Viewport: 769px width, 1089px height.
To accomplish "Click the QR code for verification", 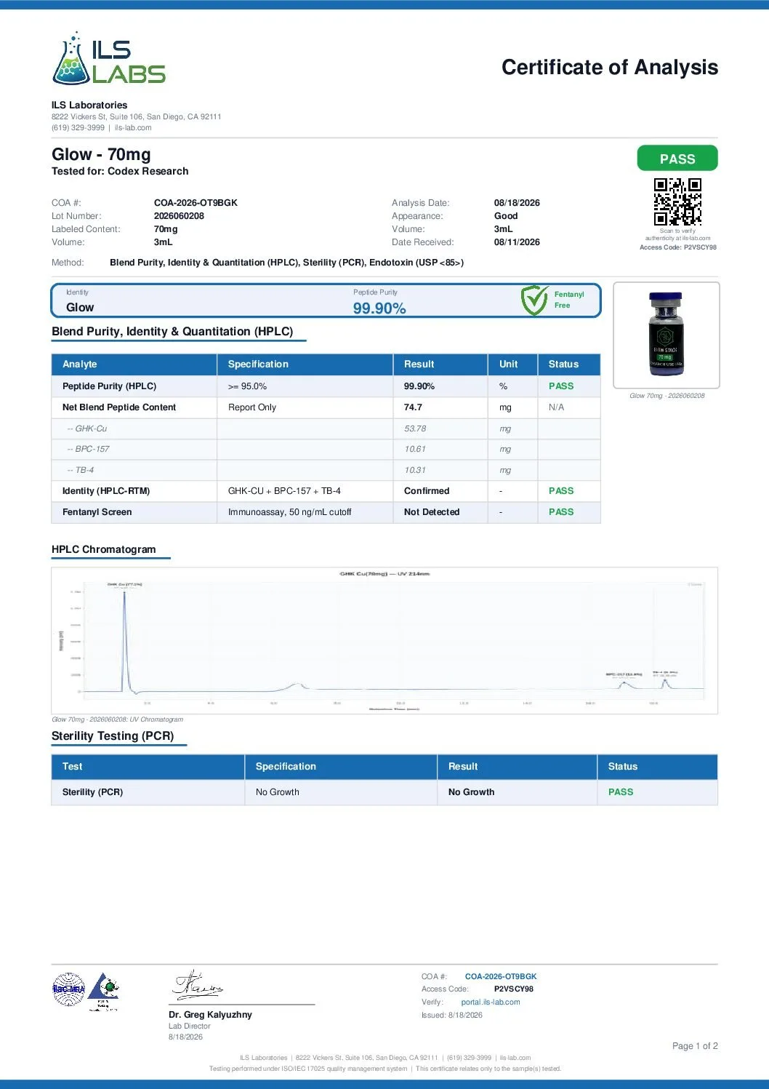I will click(x=677, y=202).
